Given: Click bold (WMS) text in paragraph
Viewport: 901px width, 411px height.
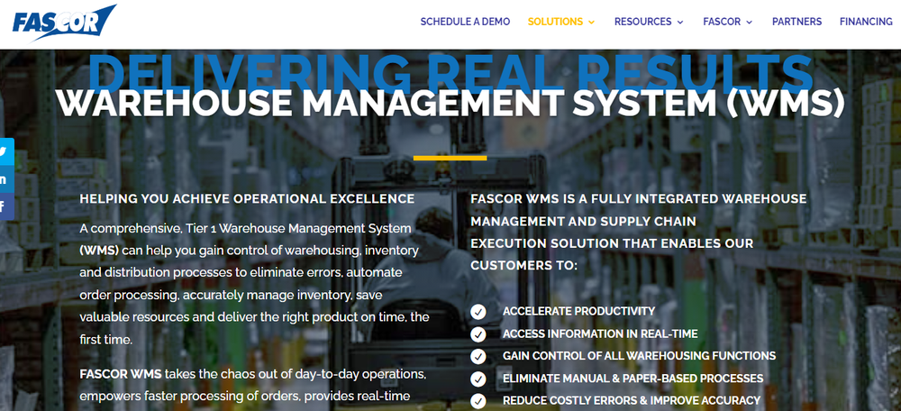Looking at the screenshot, I should 99,251.
